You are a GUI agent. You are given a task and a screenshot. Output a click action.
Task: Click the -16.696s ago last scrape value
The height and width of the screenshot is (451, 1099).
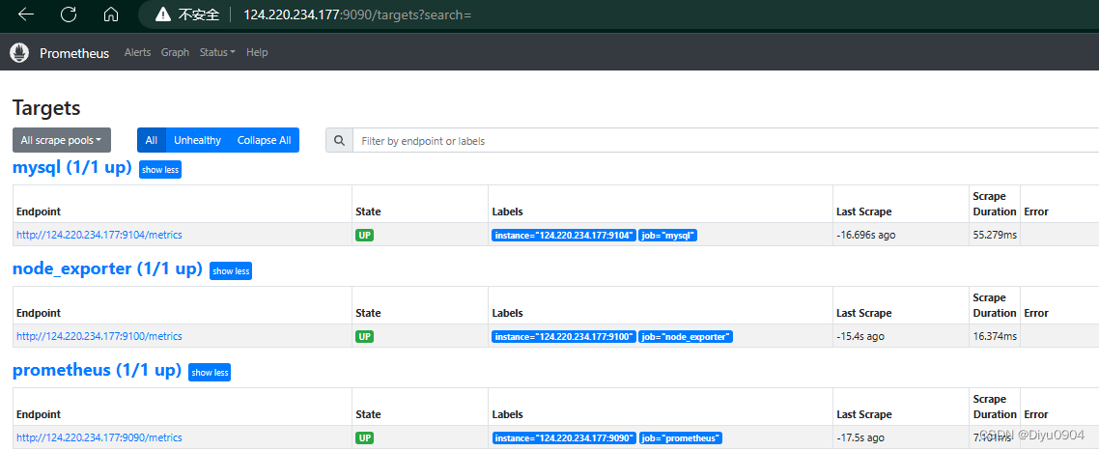[x=866, y=235]
